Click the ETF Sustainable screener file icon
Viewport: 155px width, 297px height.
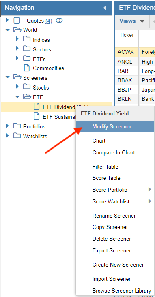[37, 116]
